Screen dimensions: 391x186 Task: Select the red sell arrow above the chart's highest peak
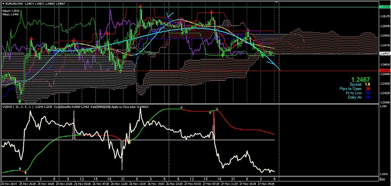click(x=141, y=5)
